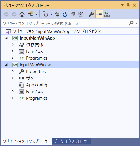This screenshot has width=140, height=146.
Task: Click the Pending Changes Filter clock icon
Action: coord(46,14)
